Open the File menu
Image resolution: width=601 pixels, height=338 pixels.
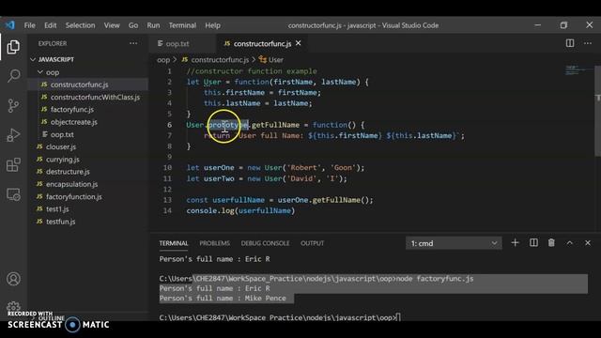29,25
